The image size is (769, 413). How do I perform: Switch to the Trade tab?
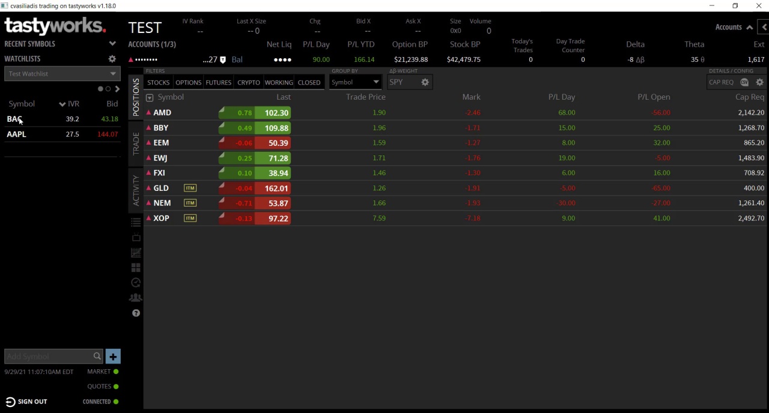(136, 143)
